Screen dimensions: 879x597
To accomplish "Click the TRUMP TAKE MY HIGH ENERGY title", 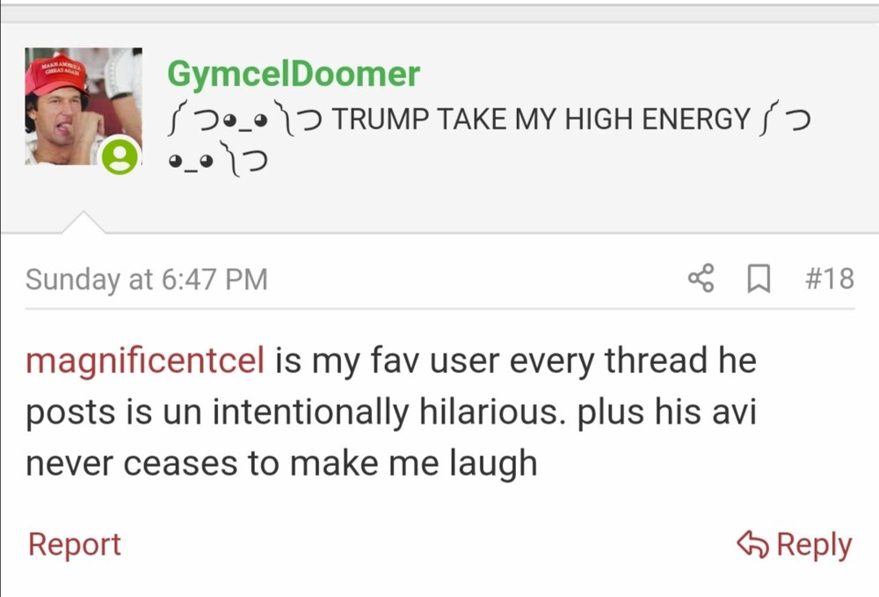I will pos(541,119).
